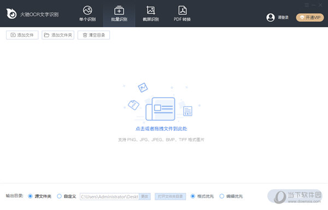
Task: Select the 自定义 custom output radio button
Action: 59,196
